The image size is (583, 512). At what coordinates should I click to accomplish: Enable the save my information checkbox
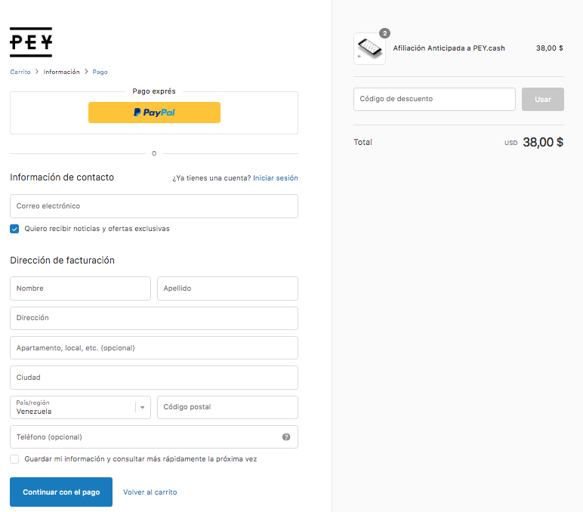click(14, 459)
